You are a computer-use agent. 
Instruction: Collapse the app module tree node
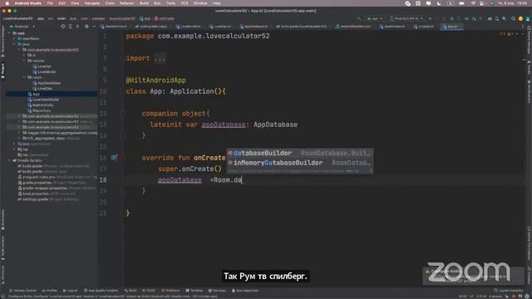[9, 33]
